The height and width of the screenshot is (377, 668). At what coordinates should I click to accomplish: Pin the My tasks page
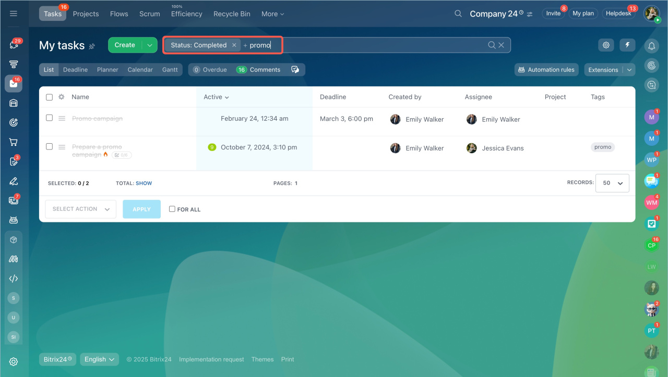pyautogui.click(x=92, y=46)
